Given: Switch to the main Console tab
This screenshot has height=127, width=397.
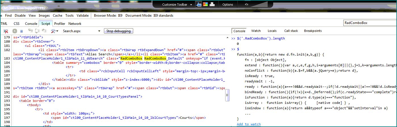Looking at the screenshot, I should (x=31, y=24).
